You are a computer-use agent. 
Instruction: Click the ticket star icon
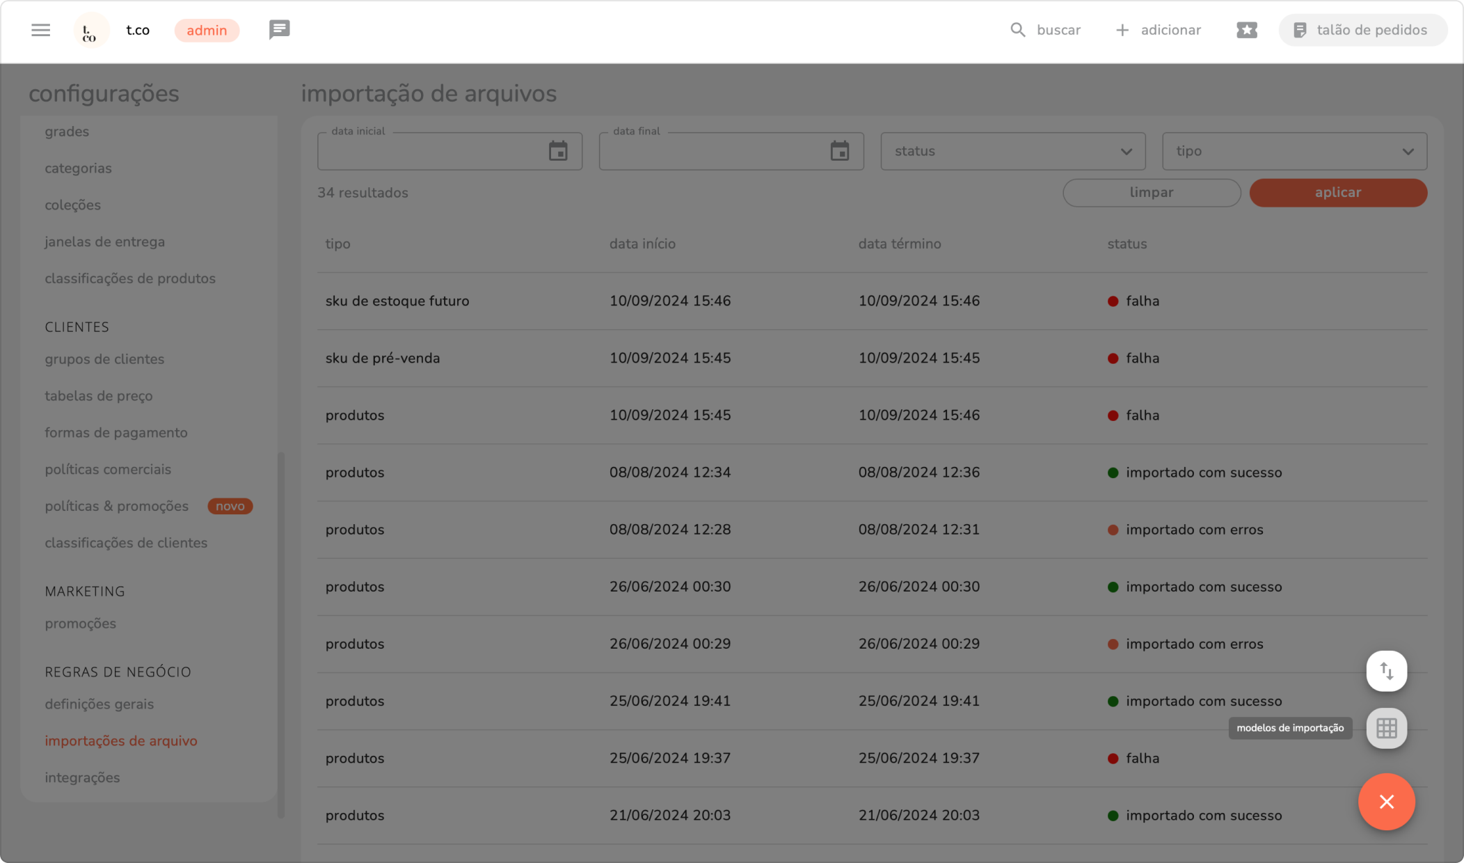[1246, 30]
